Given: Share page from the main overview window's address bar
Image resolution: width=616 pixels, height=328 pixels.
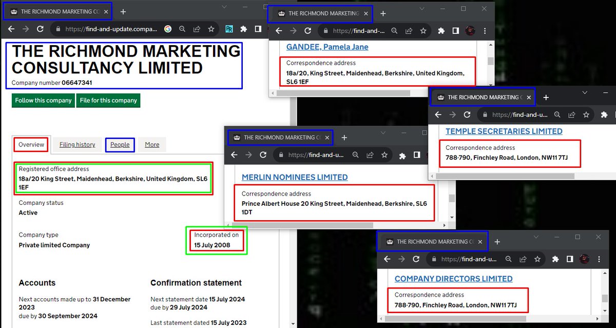Looking at the screenshot, I should (x=197, y=29).
